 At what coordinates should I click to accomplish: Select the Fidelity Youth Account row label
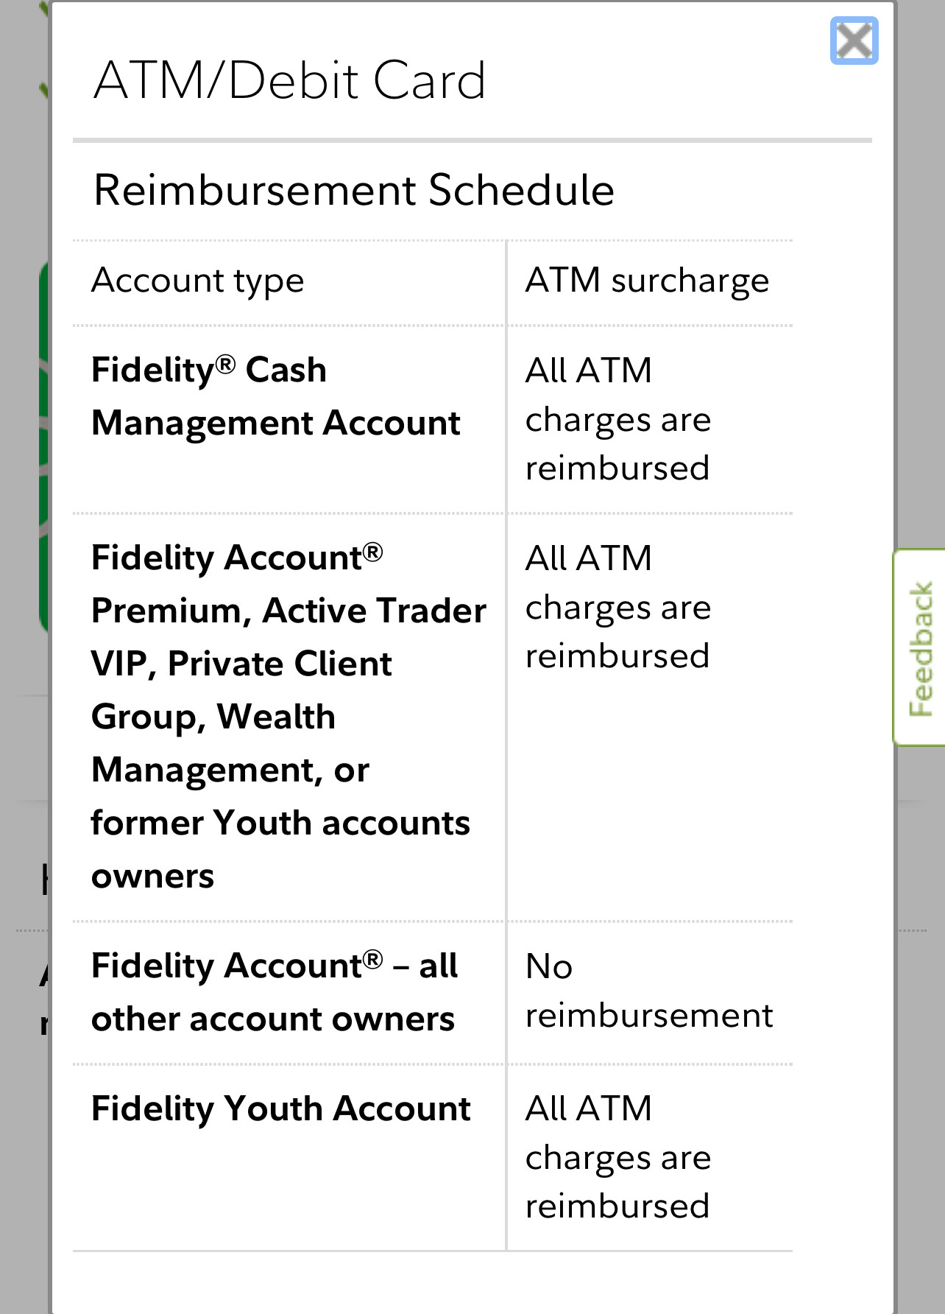pos(281,1109)
